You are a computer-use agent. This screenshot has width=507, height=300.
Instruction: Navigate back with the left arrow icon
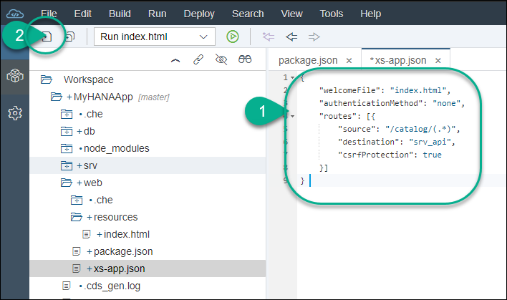click(291, 37)
